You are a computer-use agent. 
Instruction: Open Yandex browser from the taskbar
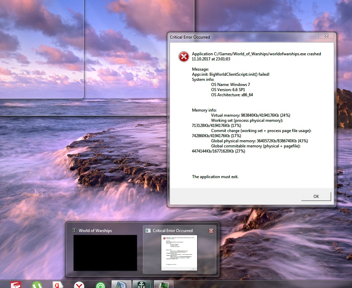coord(79,284)
